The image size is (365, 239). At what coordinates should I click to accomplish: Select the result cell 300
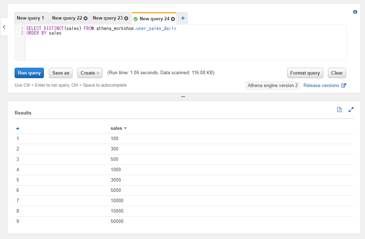point(114,149)
